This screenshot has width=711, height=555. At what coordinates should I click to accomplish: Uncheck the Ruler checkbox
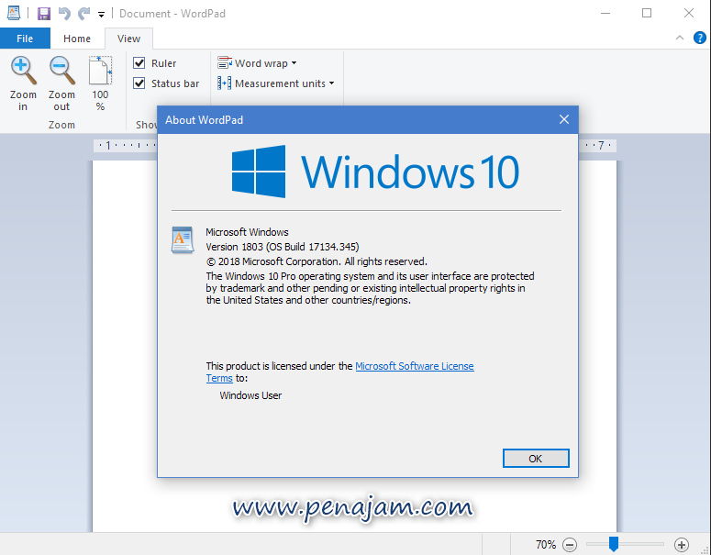[x=139, y=62]
